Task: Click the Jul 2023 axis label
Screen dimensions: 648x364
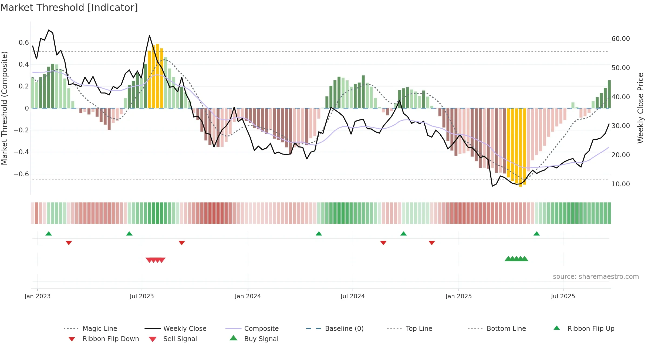Action: [x=142, y=296]
